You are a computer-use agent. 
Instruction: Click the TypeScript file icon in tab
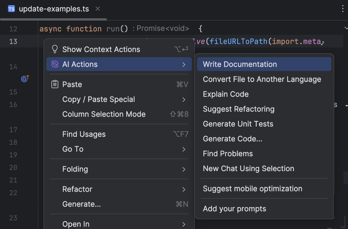(11, 9)
